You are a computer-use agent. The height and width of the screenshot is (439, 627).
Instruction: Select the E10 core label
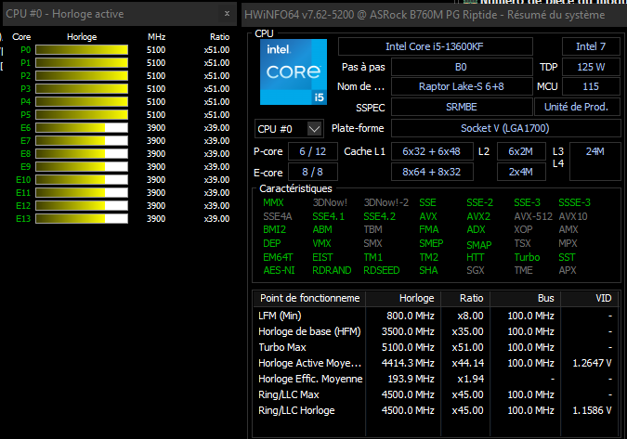click(x=23, y=180)
